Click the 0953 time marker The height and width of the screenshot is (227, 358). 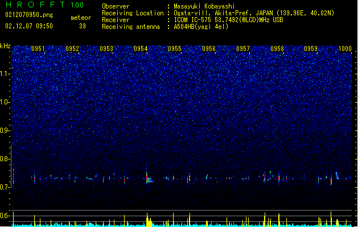tap(106, 49)
